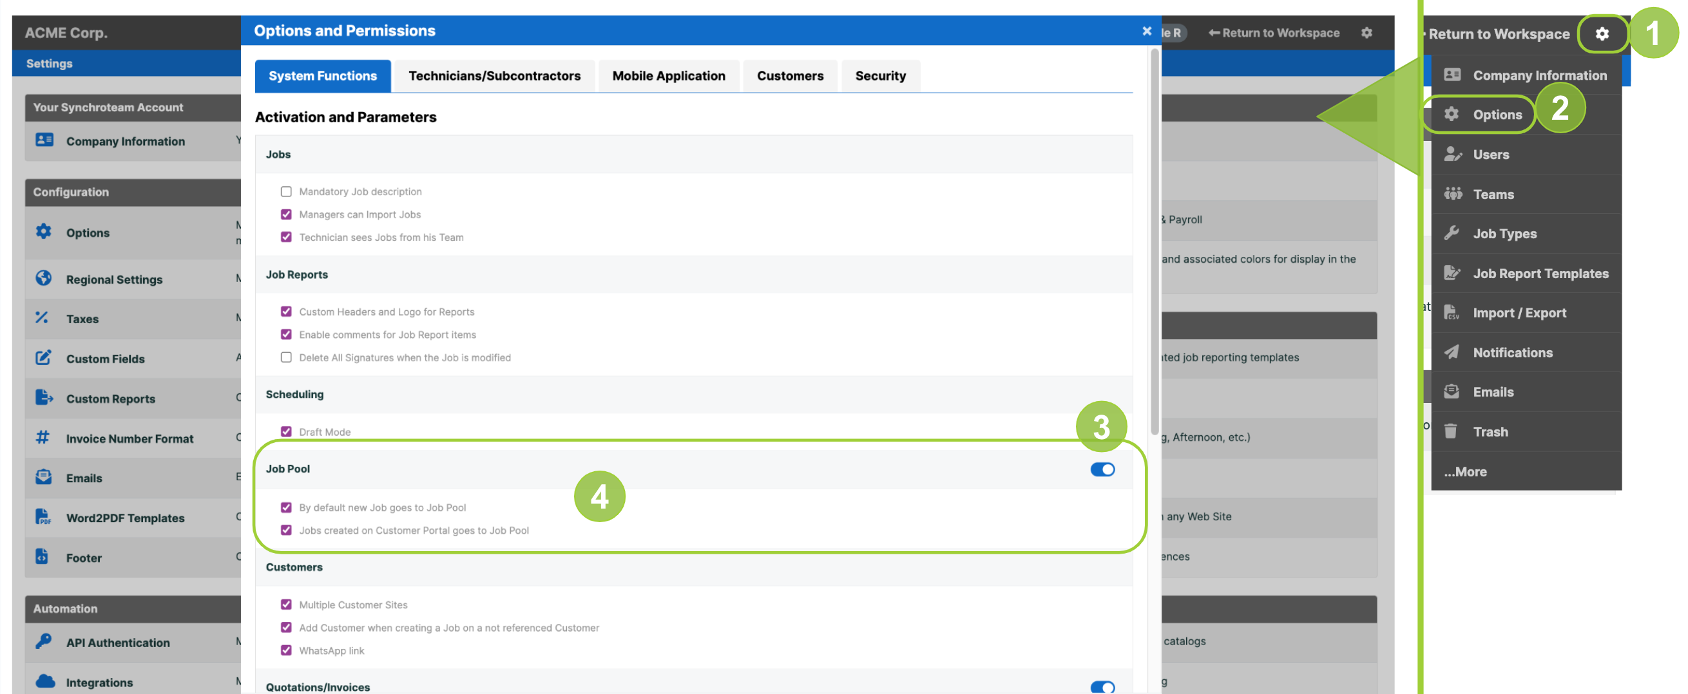Click the Users icon in dropdown menu
1688x694 pixels.
click(x=1453, y=154)
